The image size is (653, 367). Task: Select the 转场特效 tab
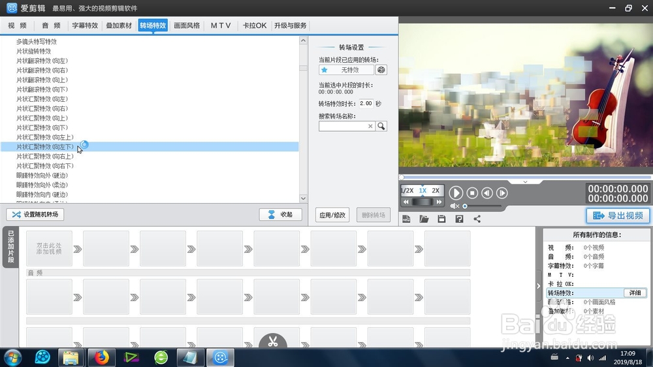(x=153, y=25)
